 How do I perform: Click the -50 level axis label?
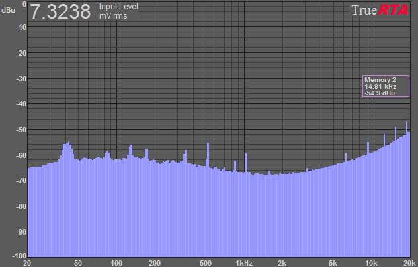click(x=19, y=130)
